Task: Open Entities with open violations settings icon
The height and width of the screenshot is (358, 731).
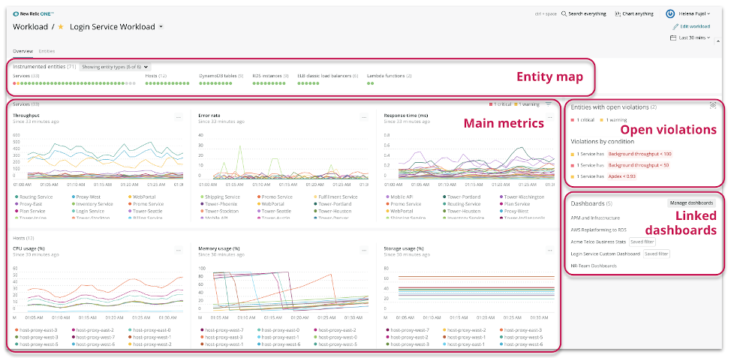Action: [x=713, y=106]
